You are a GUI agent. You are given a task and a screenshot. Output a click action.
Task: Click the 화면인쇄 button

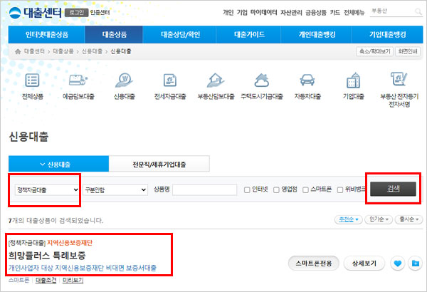408,51
